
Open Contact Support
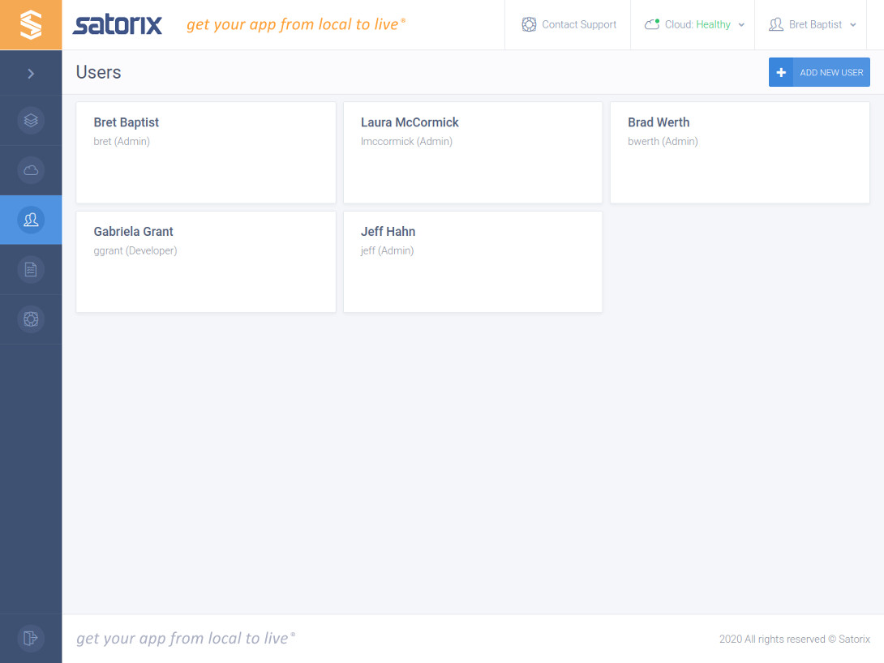click(568, 24)
